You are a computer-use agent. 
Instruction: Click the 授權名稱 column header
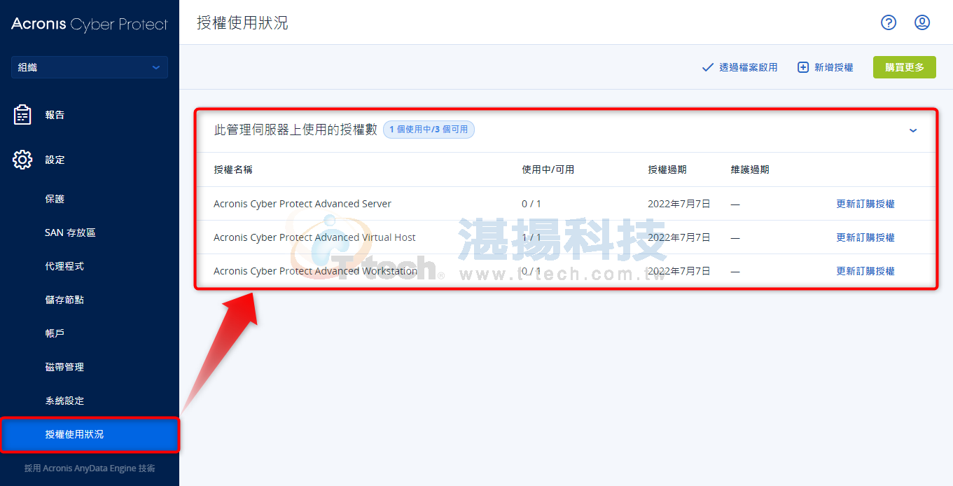233,169
